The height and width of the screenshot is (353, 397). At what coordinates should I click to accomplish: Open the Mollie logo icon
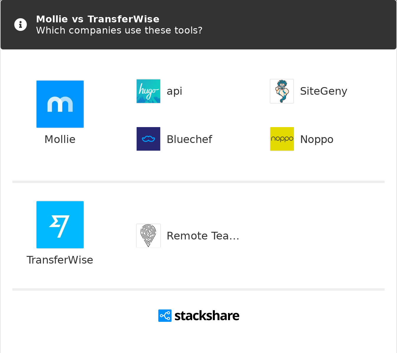[x=60, y=104]
